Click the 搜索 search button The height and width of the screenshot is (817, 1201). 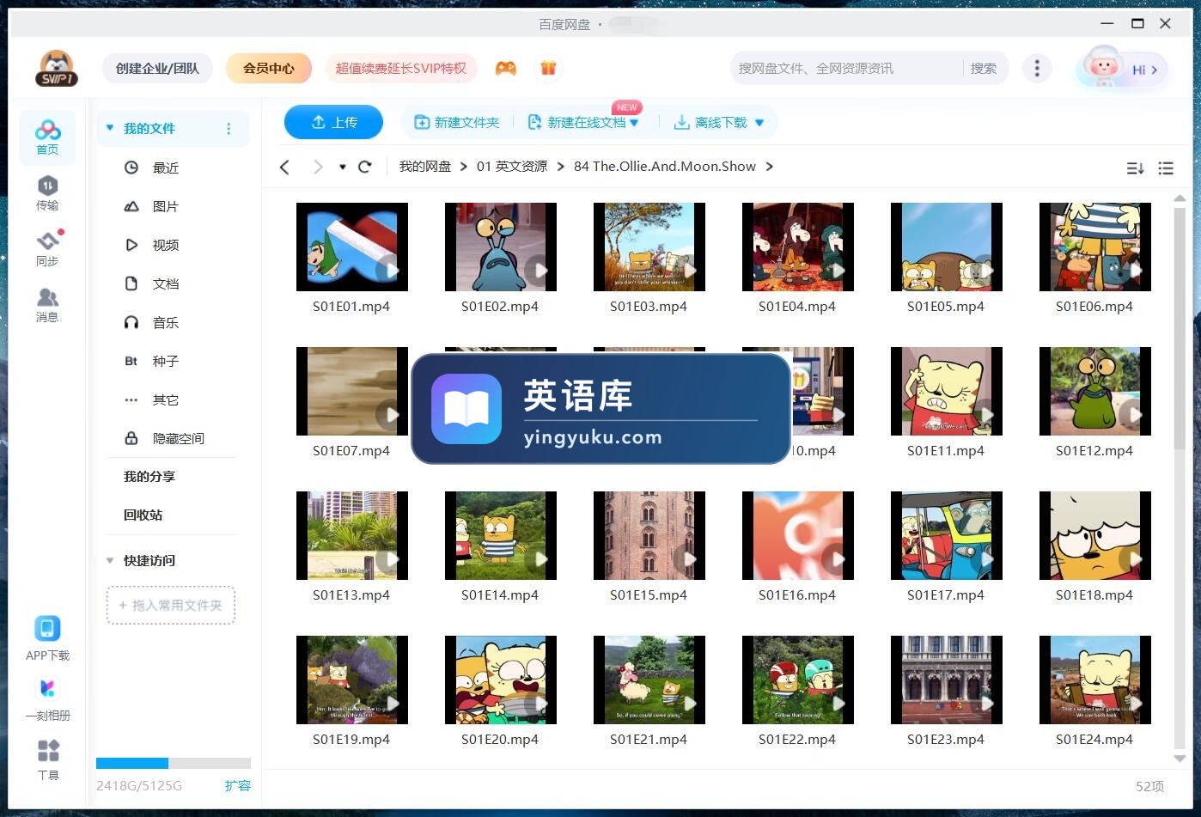click(984, 68)
